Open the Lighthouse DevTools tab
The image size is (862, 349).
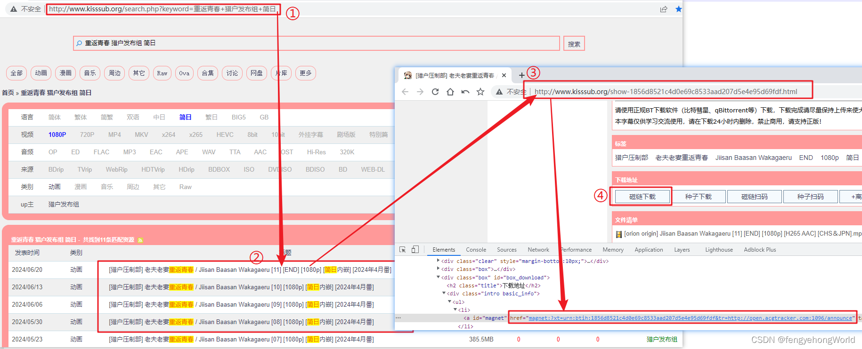pos(719,250)
